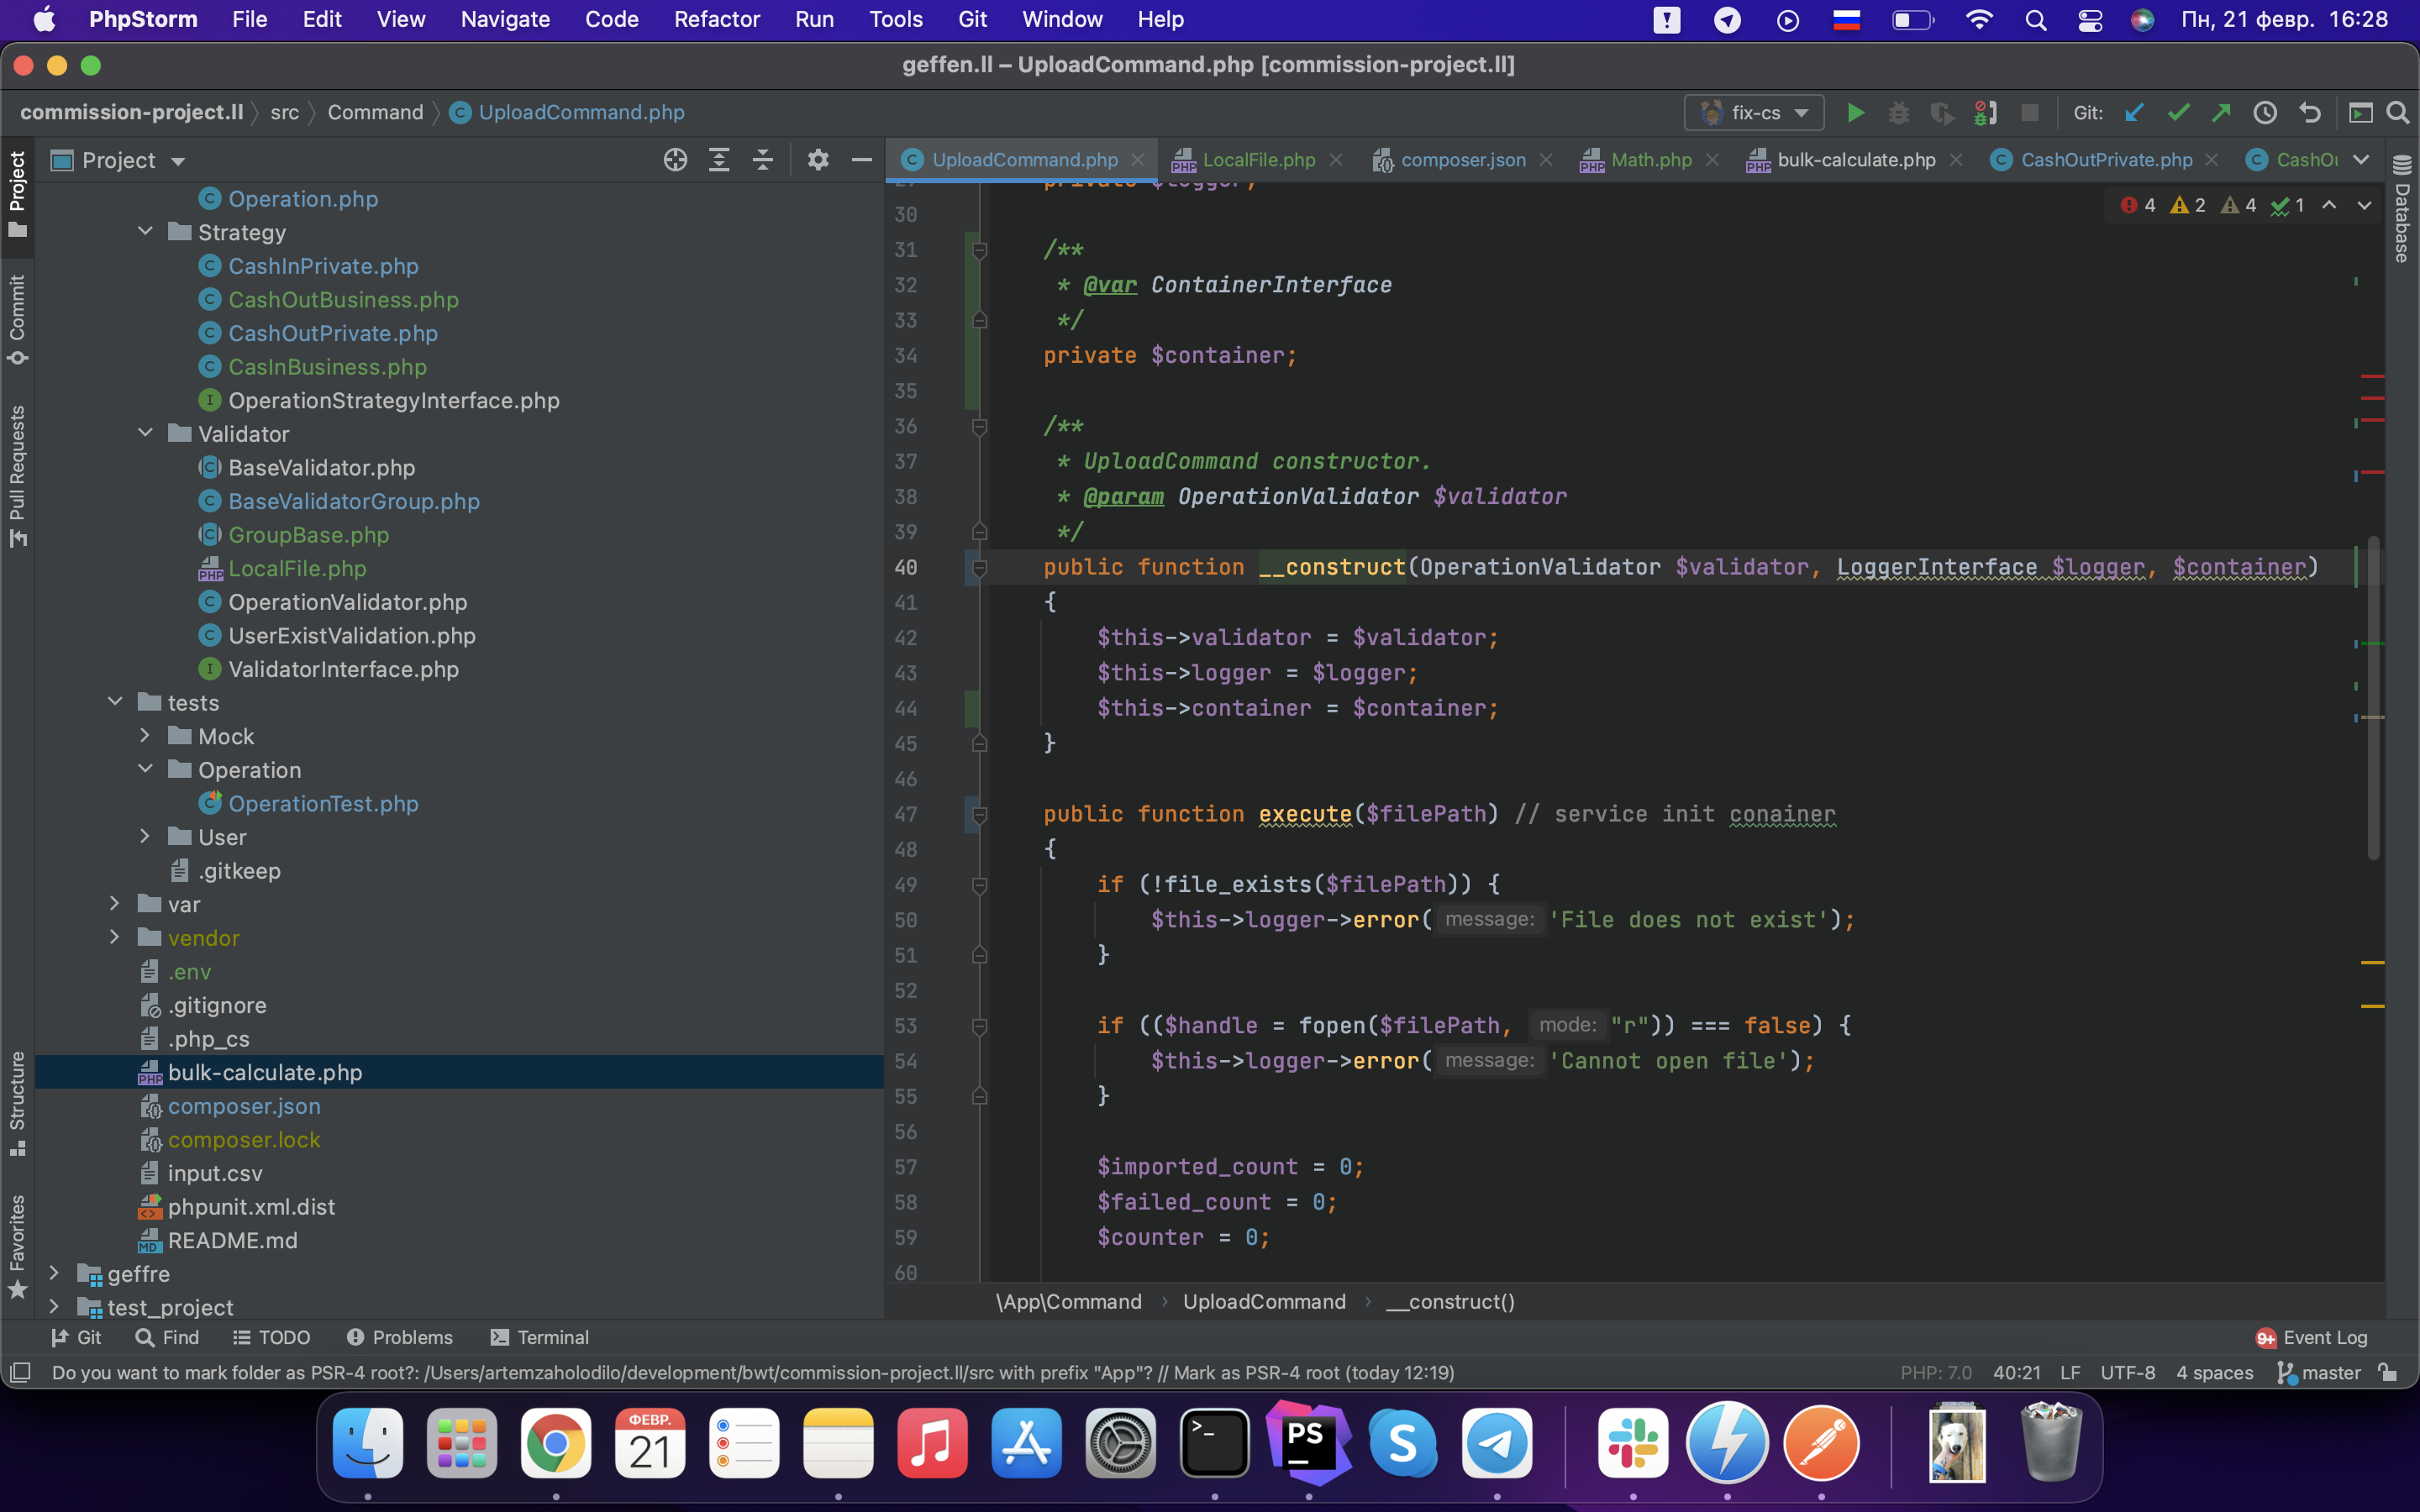Toggle read-only lock icon in status bar
2420x1512 pixels.
click(x=2388, y=1372)
